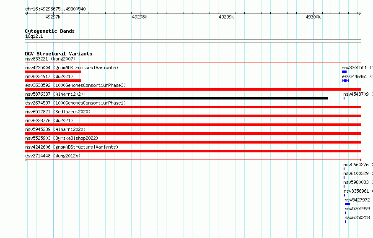Click the Cytogenetic Bands track title
373x238 pixels.
click(x=50, y=31)
